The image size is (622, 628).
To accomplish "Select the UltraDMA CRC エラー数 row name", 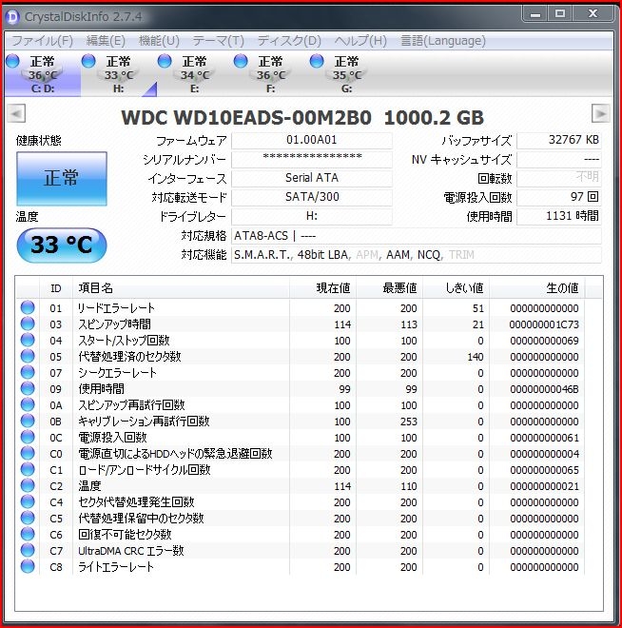I will (131, 551).
